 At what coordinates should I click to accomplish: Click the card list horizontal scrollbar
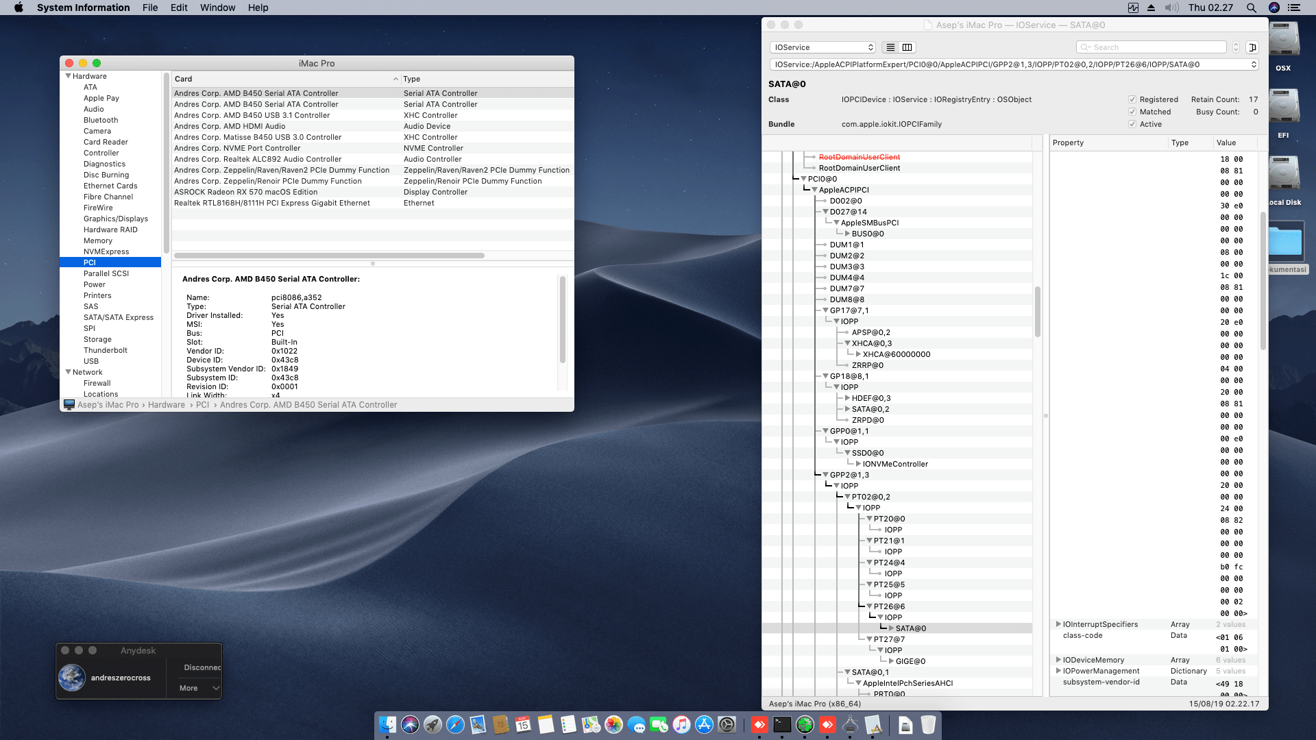(x=329, y=256)
